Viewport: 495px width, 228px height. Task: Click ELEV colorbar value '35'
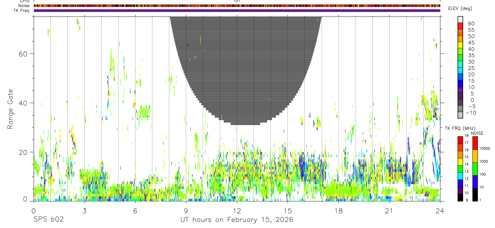(x=471, y=55)
